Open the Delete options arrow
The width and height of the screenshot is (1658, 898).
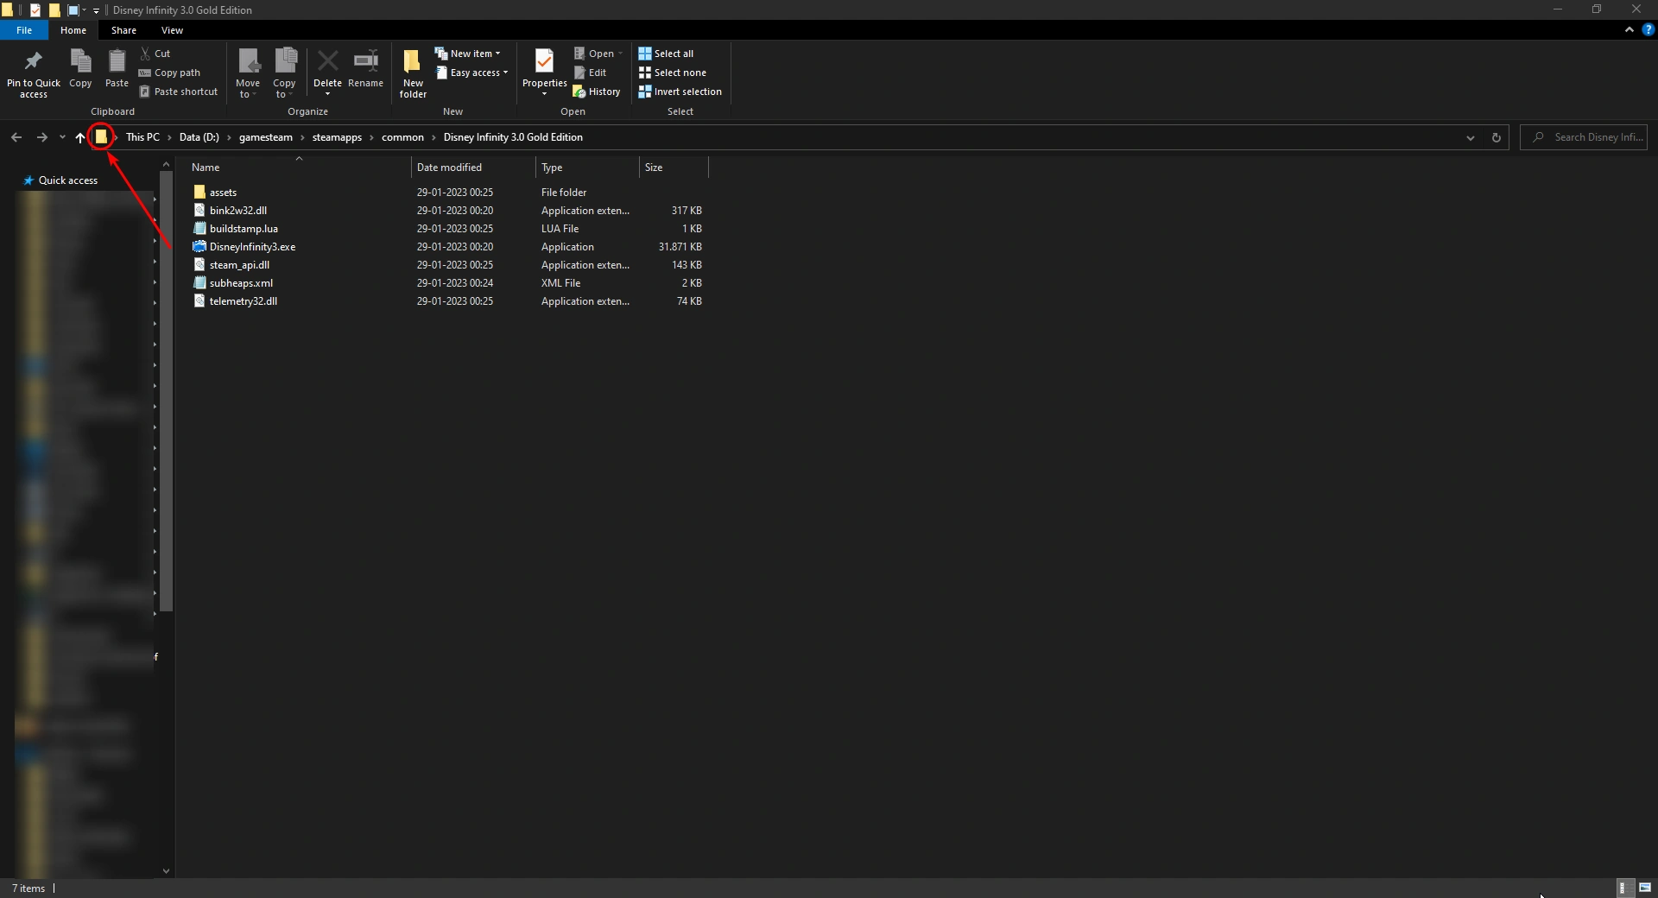tap(327, 93)
